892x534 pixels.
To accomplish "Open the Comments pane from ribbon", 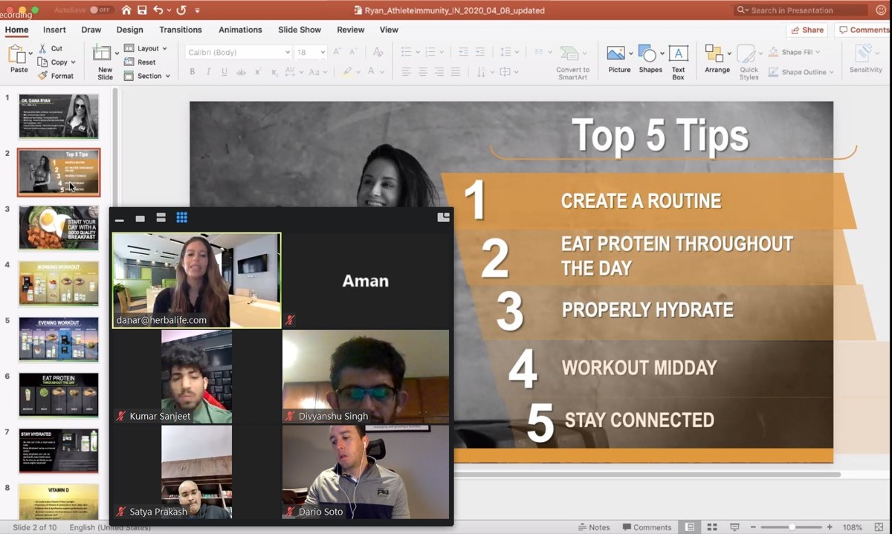I will tap(862, 30).
